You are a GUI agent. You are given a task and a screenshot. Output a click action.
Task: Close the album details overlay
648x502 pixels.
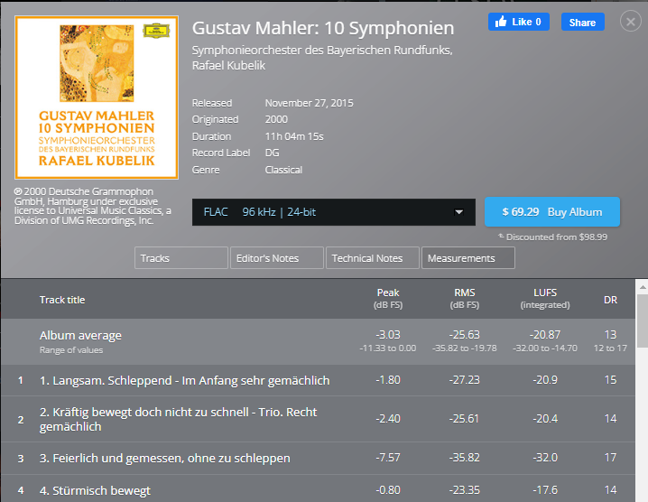[631, 21]
